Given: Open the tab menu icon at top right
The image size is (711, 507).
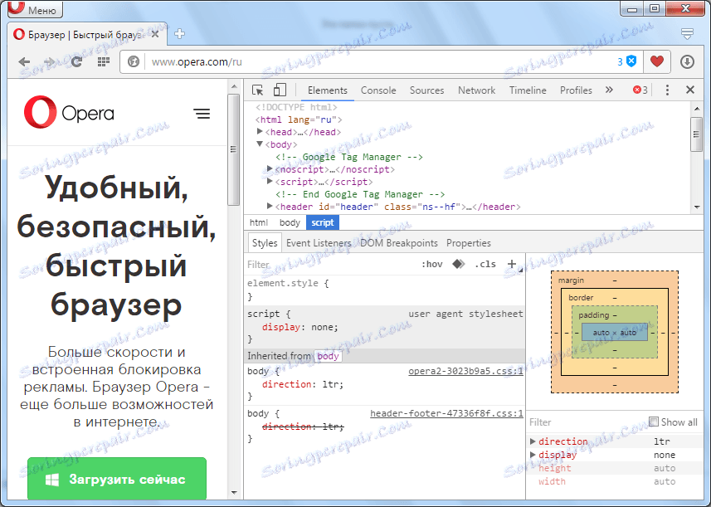Looking at the screenshot, I should (x=687, y=33).
